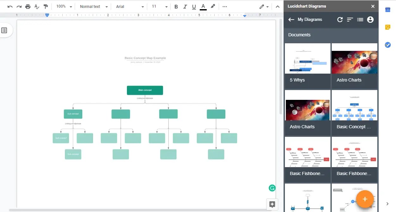Open the text color picker
This screenshot has width=396, height=212.
pyautogui.click(x=203, y=7)
